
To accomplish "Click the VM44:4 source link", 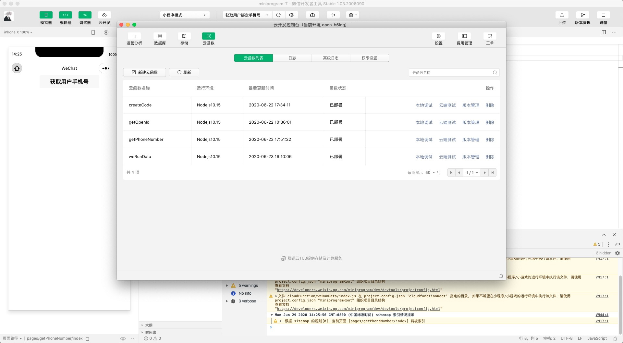I will [x=602, y=315].
